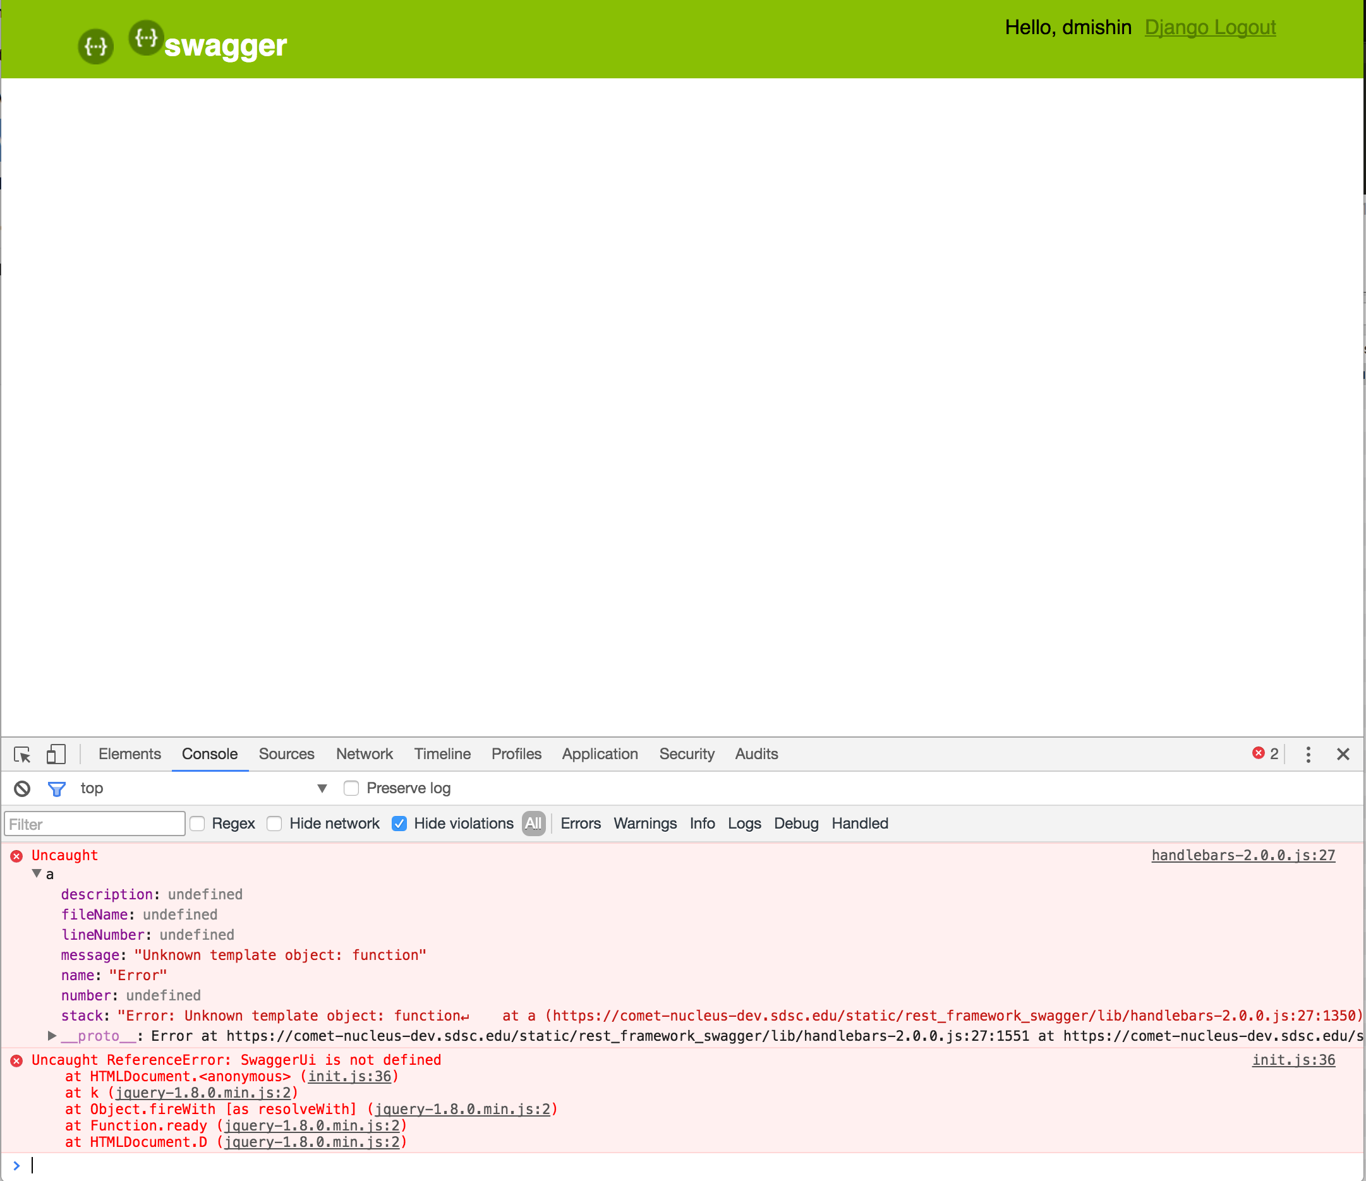Open the DevTools three-dot menu
Viewport: 1366px width, 1181px height.
[1308, 754]
